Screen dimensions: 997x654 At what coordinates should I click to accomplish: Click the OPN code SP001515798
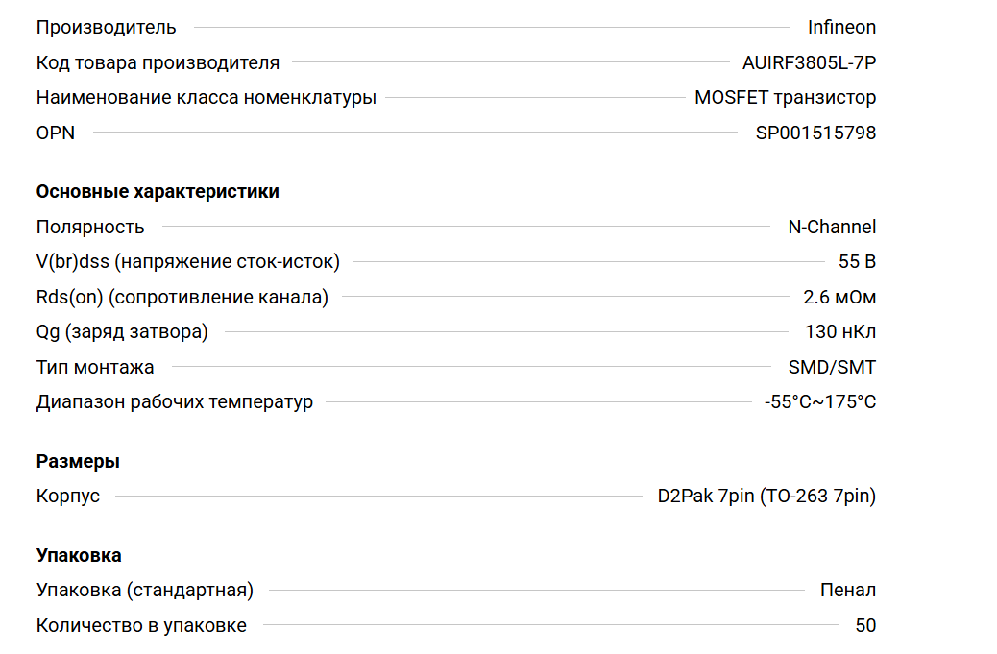point(815,133)
